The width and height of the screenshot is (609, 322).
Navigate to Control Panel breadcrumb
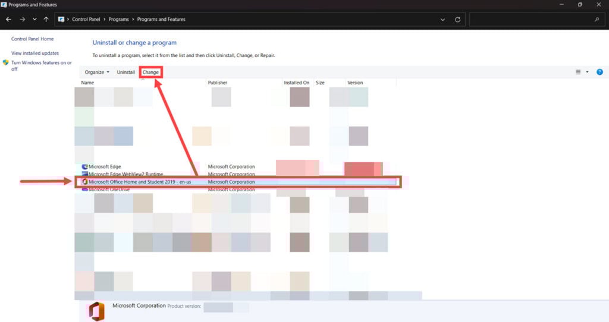pos(86,20)
